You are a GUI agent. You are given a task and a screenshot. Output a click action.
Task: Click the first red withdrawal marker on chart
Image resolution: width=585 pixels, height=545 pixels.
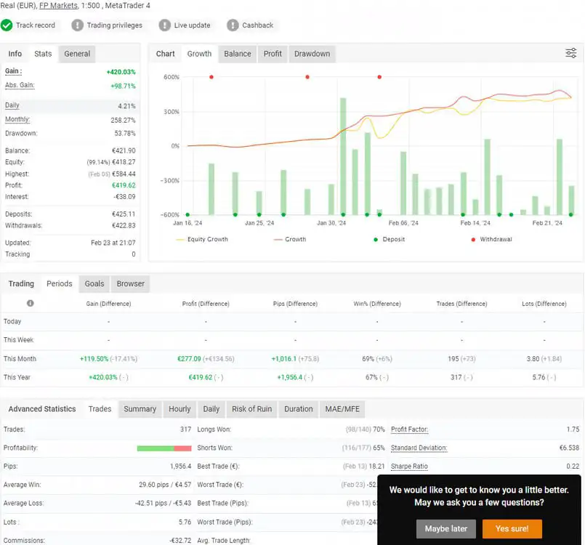[211, 77]
